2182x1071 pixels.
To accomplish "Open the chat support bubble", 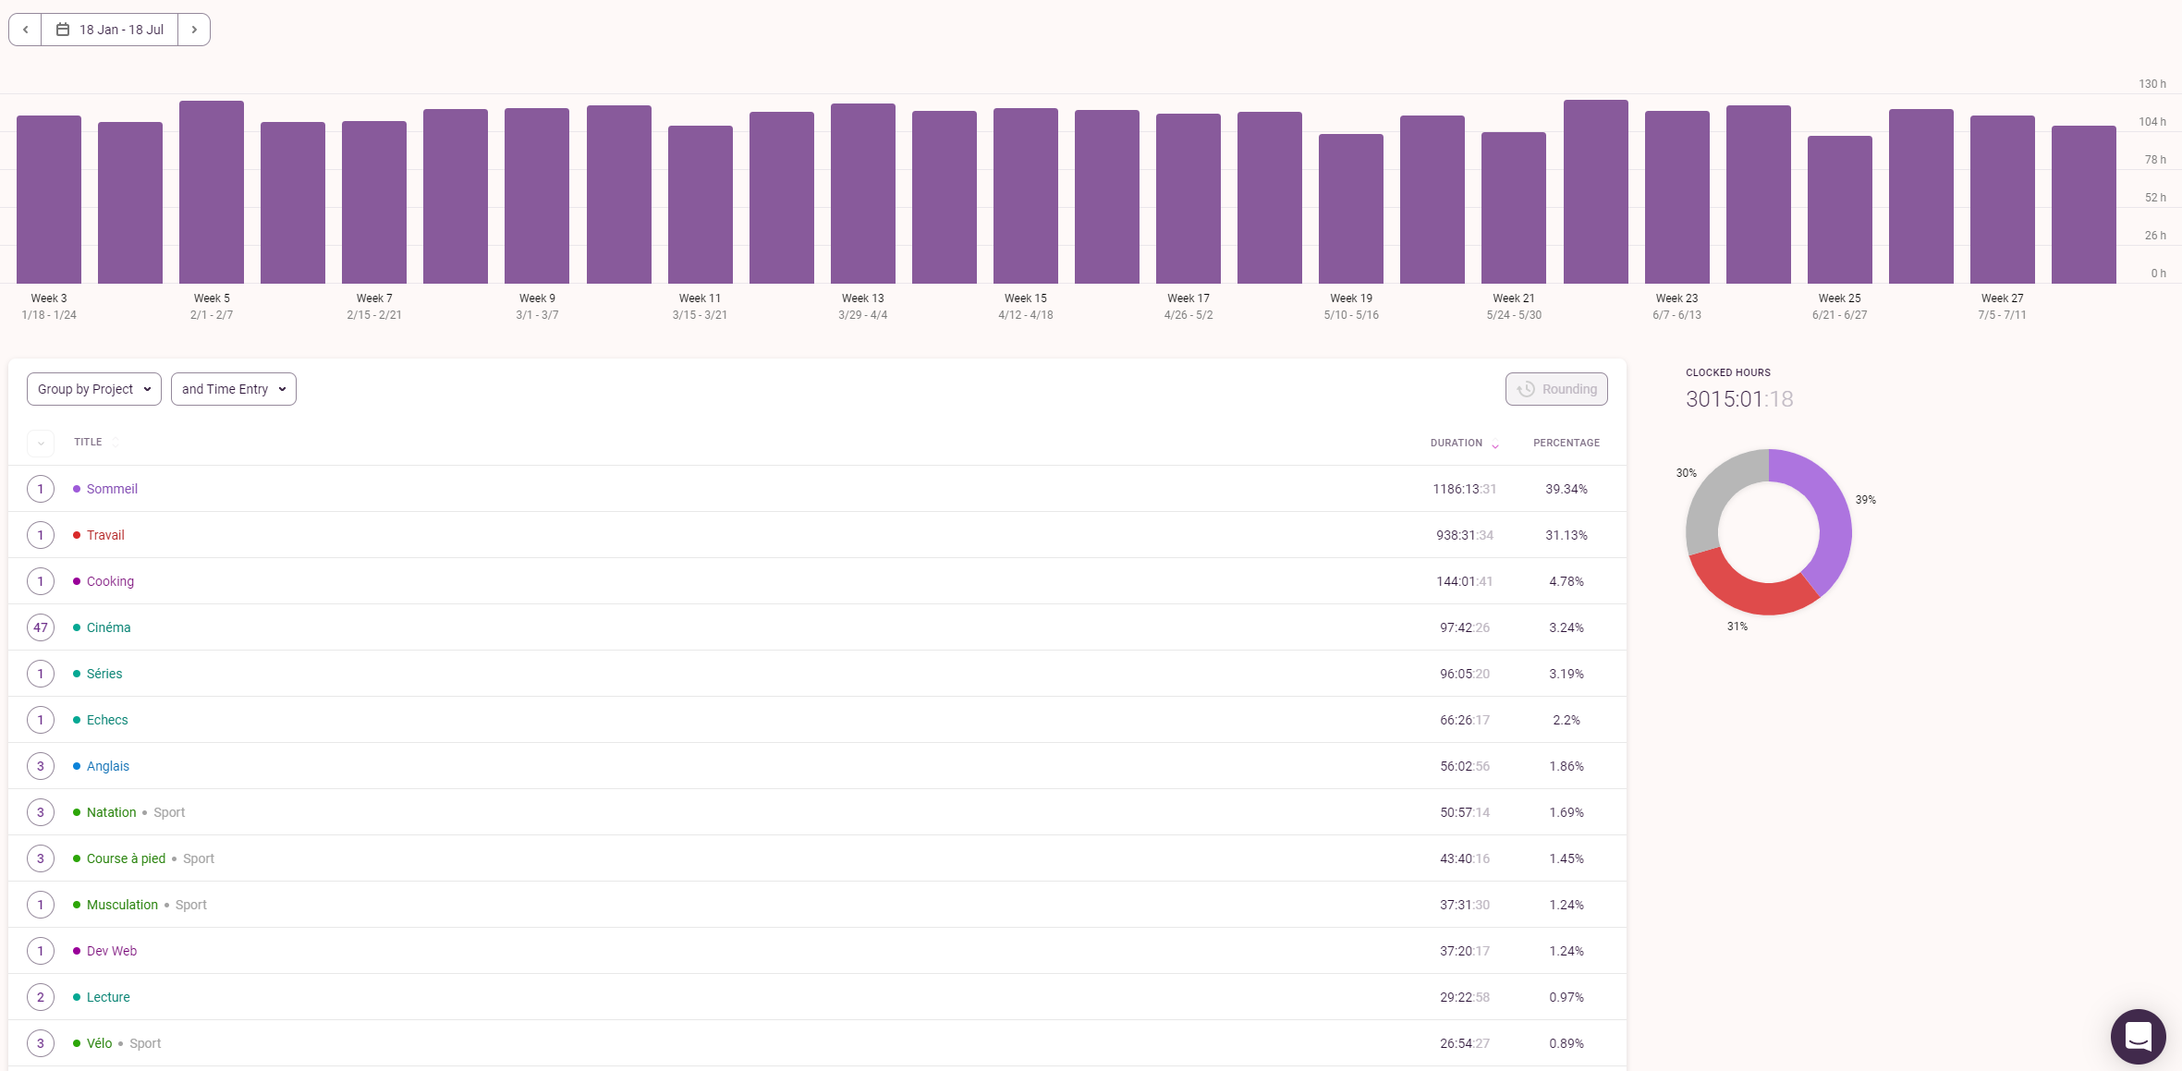I will [x=2138, y=1036].
